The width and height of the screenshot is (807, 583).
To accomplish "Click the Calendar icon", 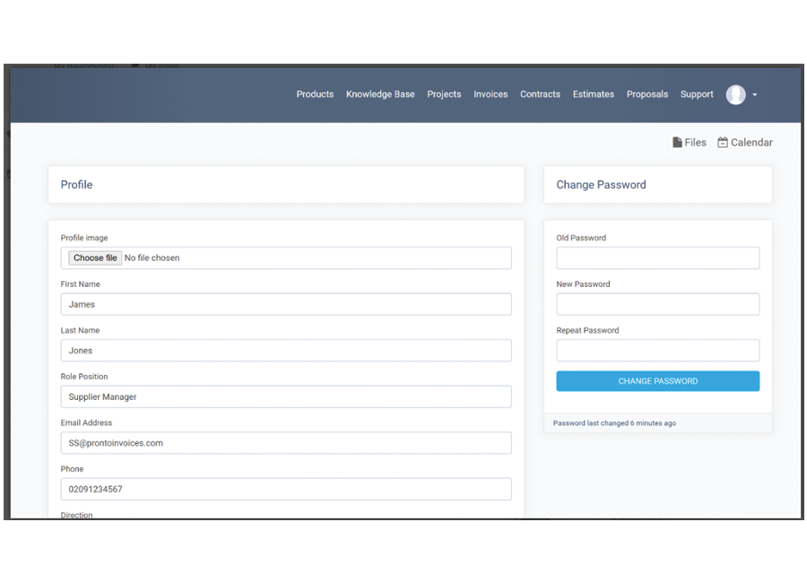I will click(x=723, y=143).
